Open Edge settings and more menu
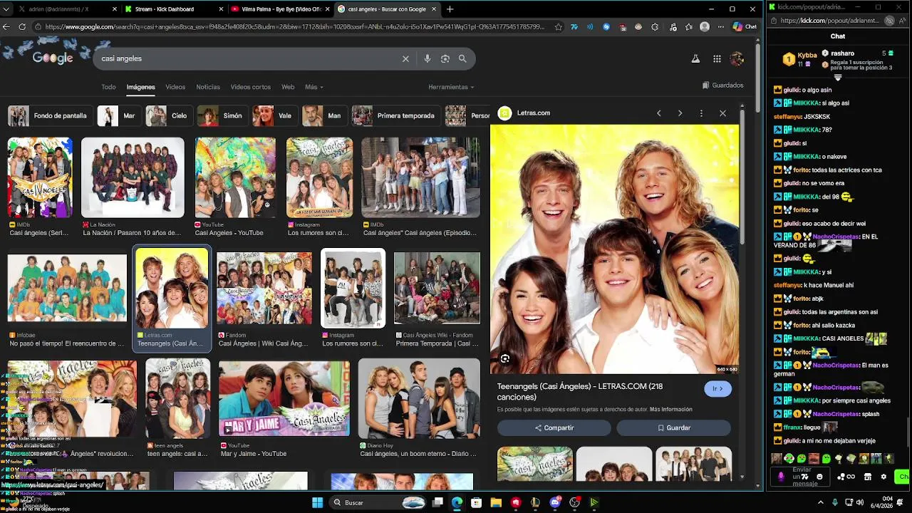Image resolution: width=912 pixels, height=513 pixels. click(x=720, y=27)
